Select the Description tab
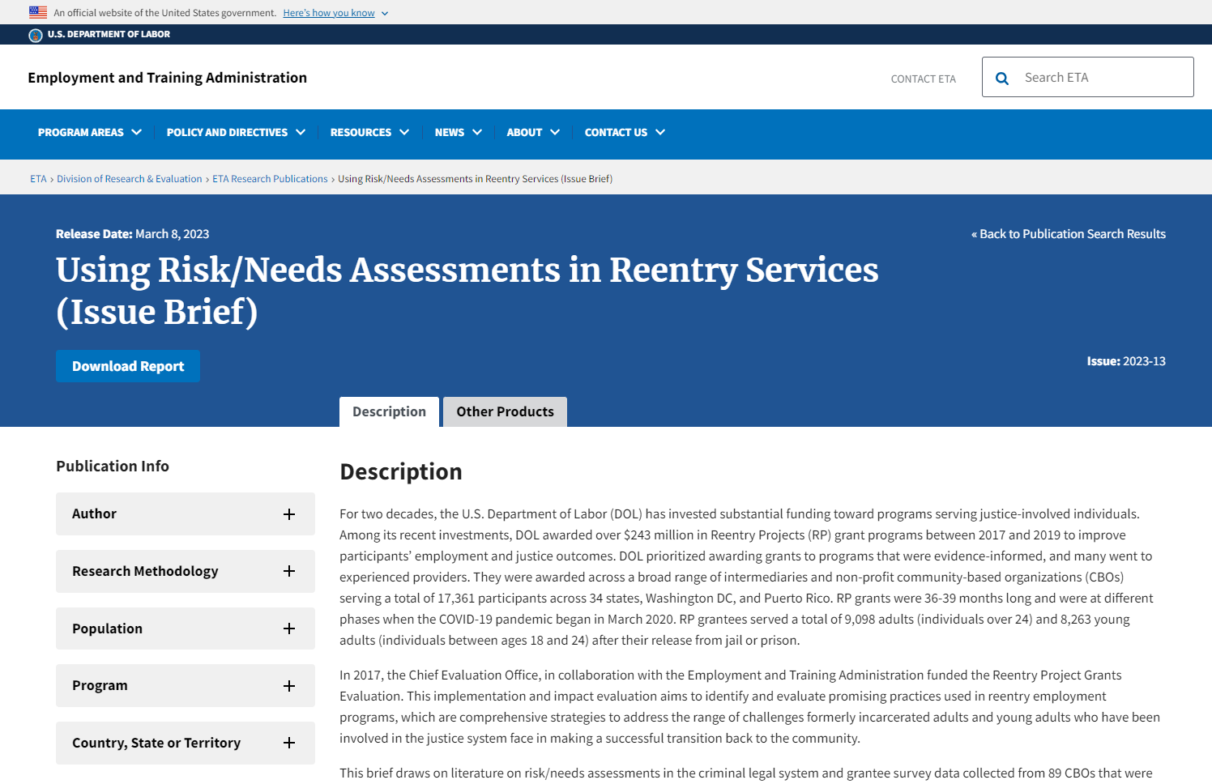Screen dimensions: 1212x784 coord(389,411)
